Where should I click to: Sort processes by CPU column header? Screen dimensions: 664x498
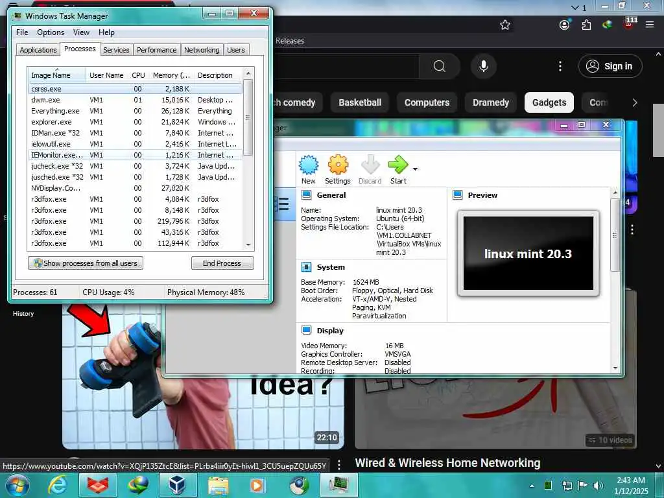(x=139, y=75)
